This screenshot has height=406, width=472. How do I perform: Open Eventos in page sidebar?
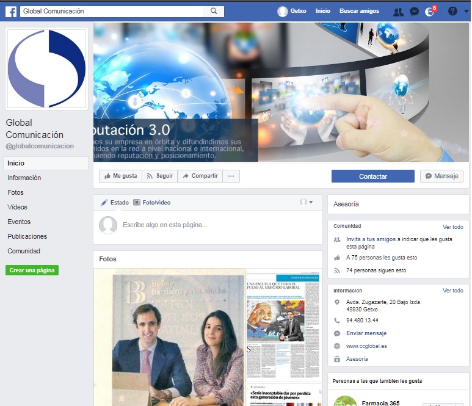(19, 222)
